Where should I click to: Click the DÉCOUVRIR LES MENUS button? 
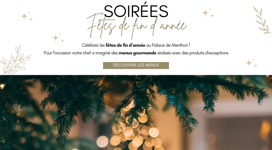pyautogui.click(x=136, y=65)
